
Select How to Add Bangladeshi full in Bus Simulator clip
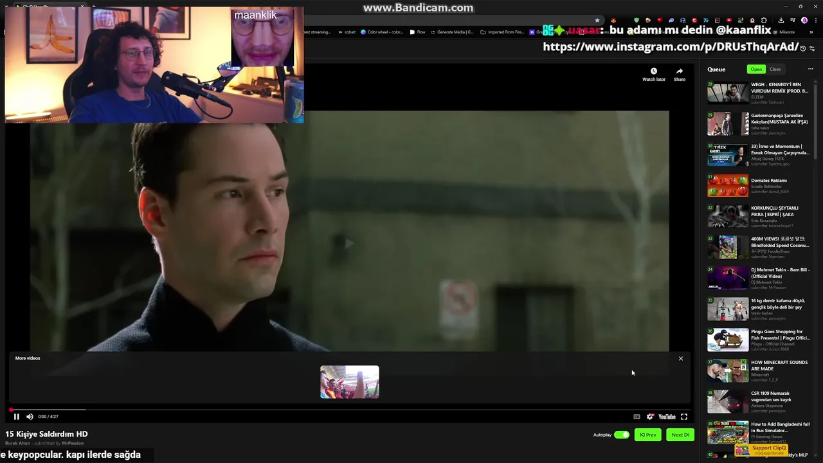click(759, 433)
